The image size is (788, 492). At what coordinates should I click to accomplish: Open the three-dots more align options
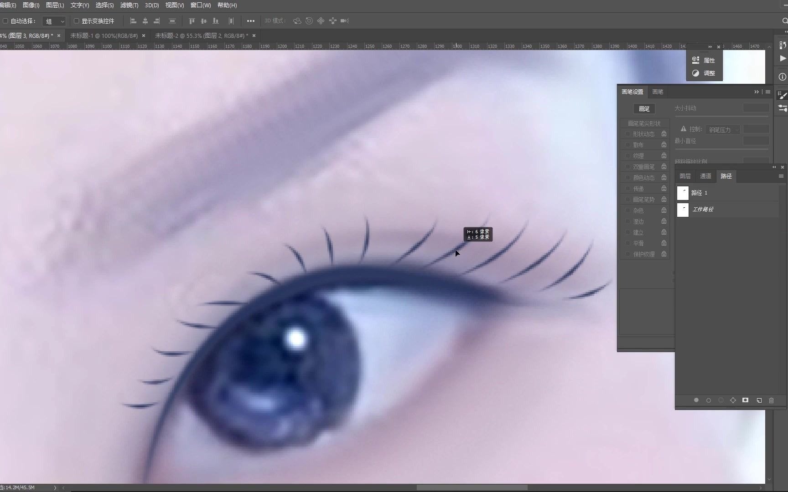pos(251,21)
